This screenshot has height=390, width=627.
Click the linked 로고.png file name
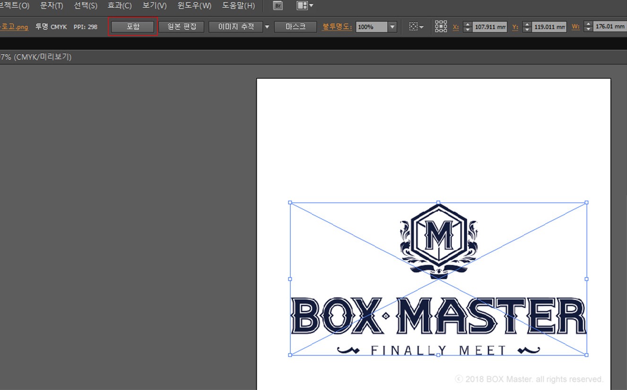(x=14, y=27)
